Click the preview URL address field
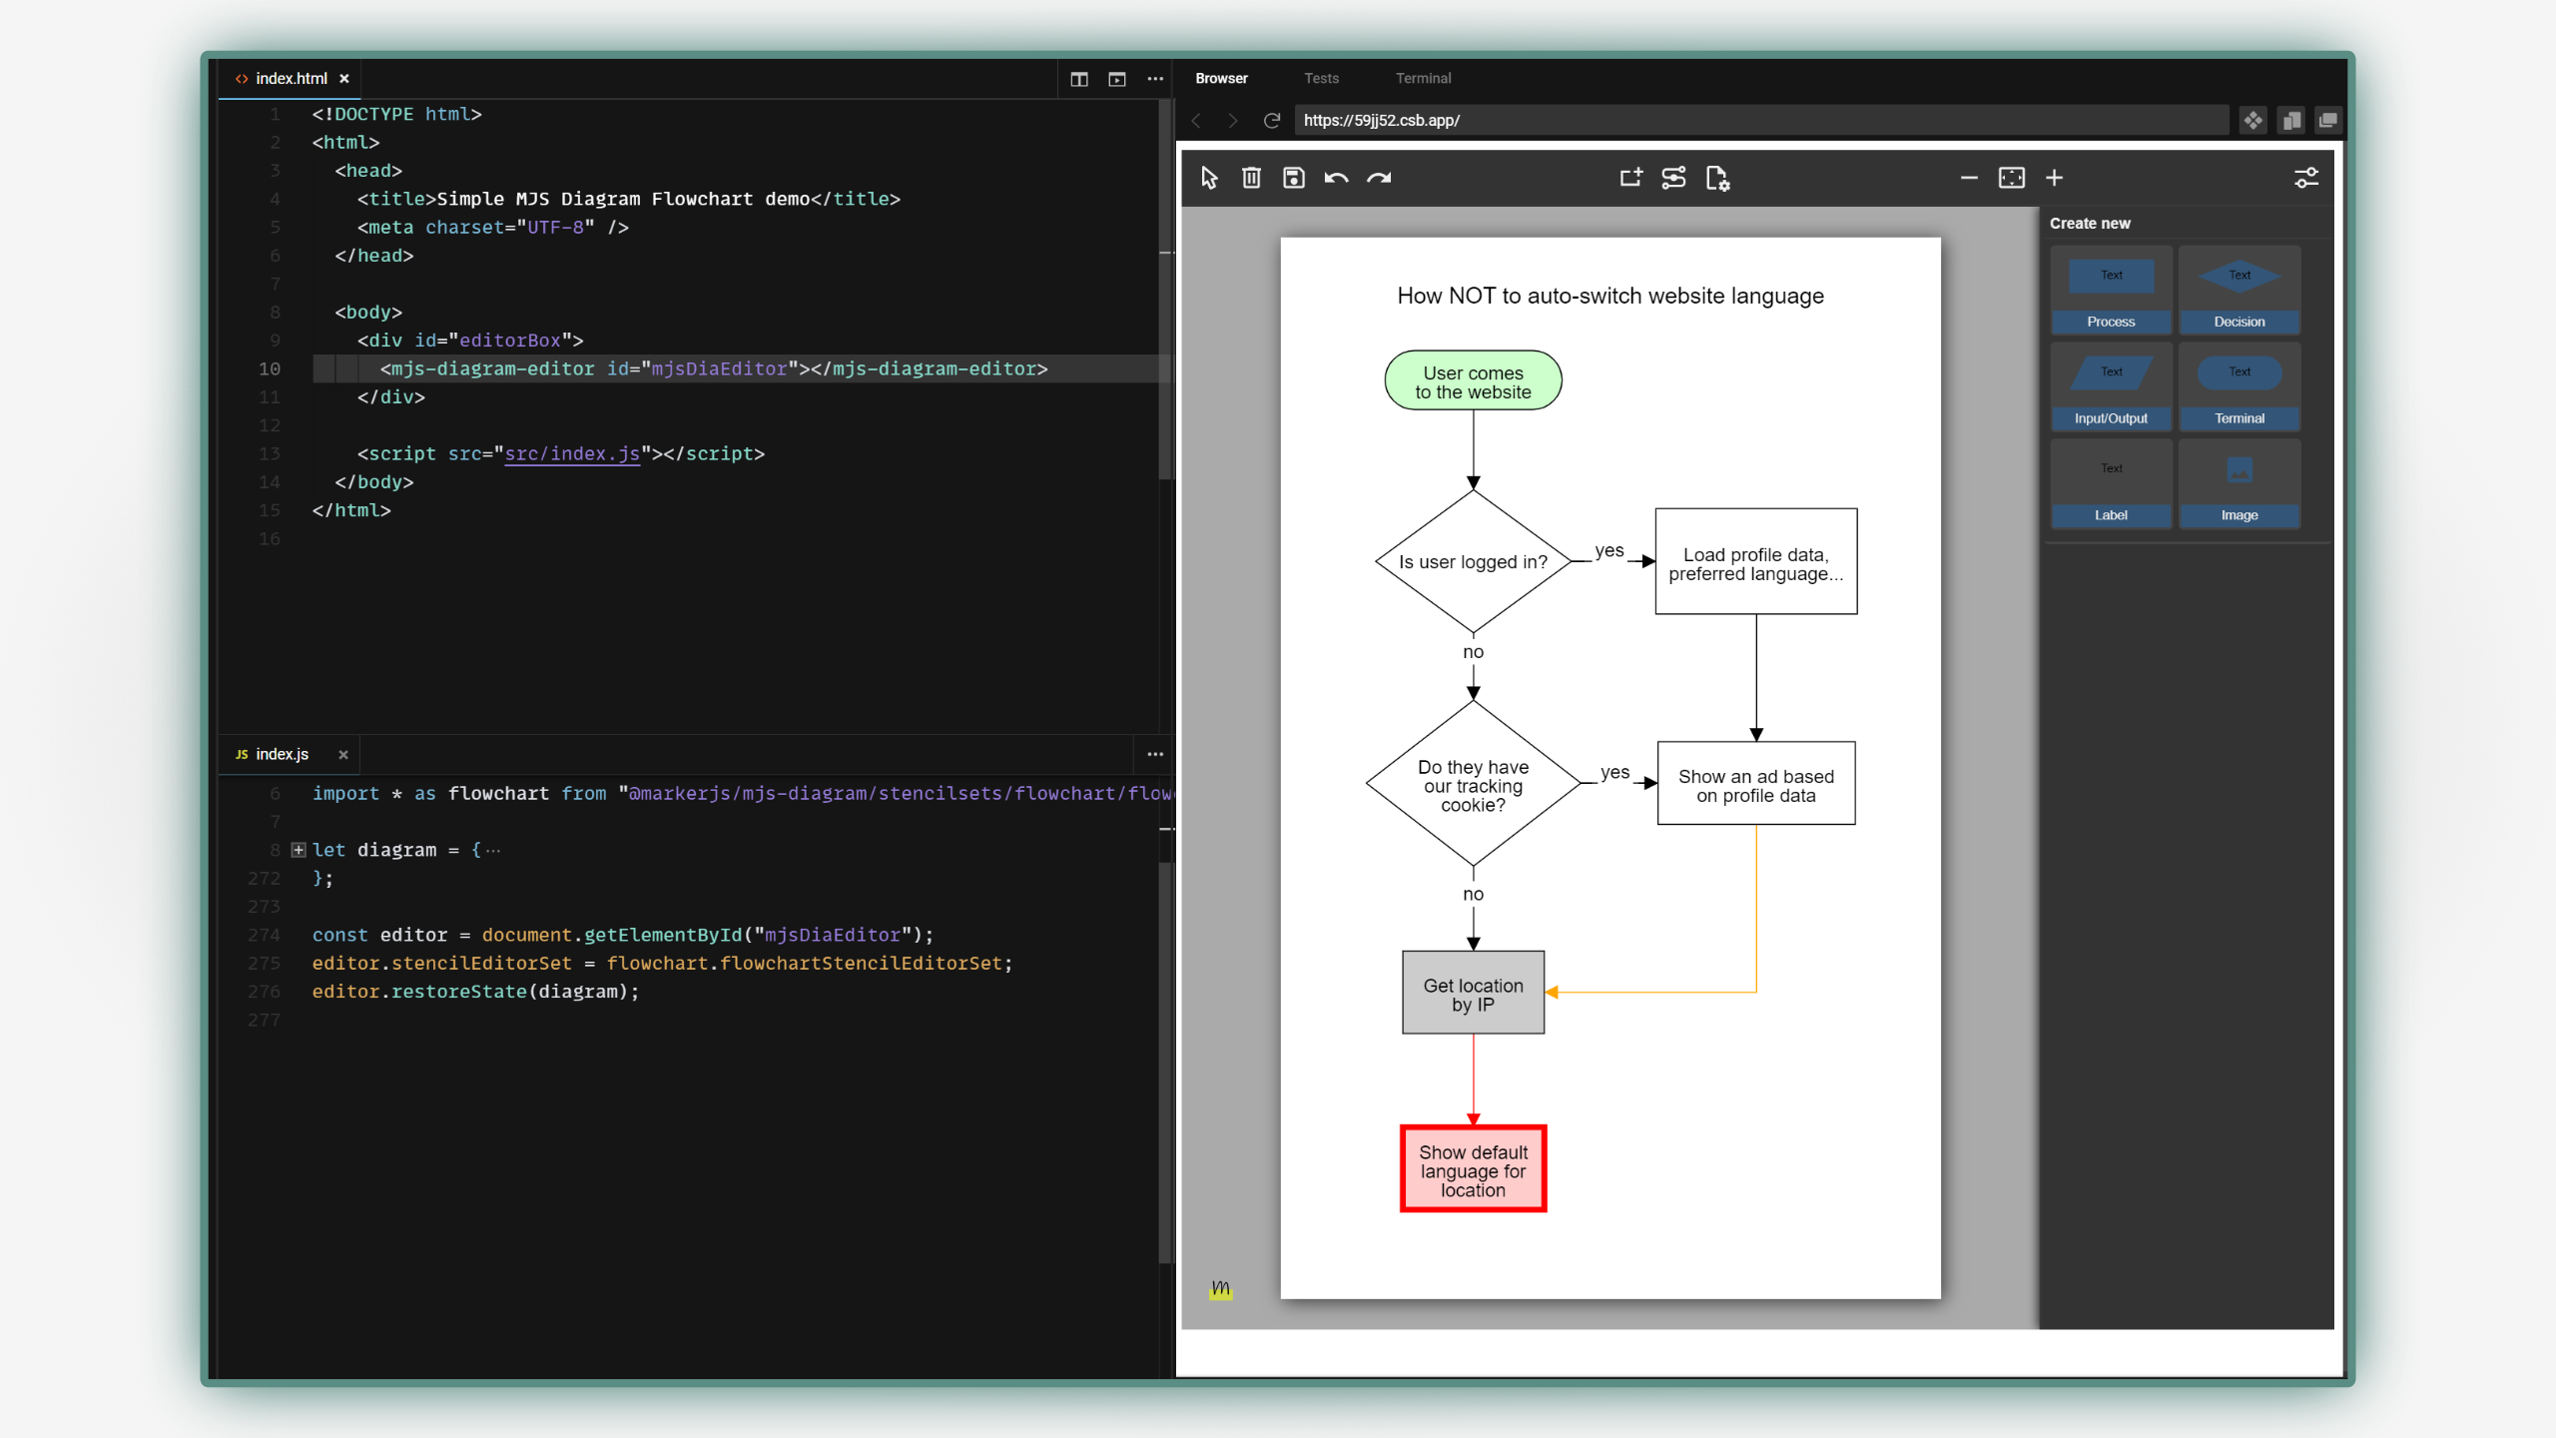This screenshot has height=1438, width=2556. coord(1761,121)
